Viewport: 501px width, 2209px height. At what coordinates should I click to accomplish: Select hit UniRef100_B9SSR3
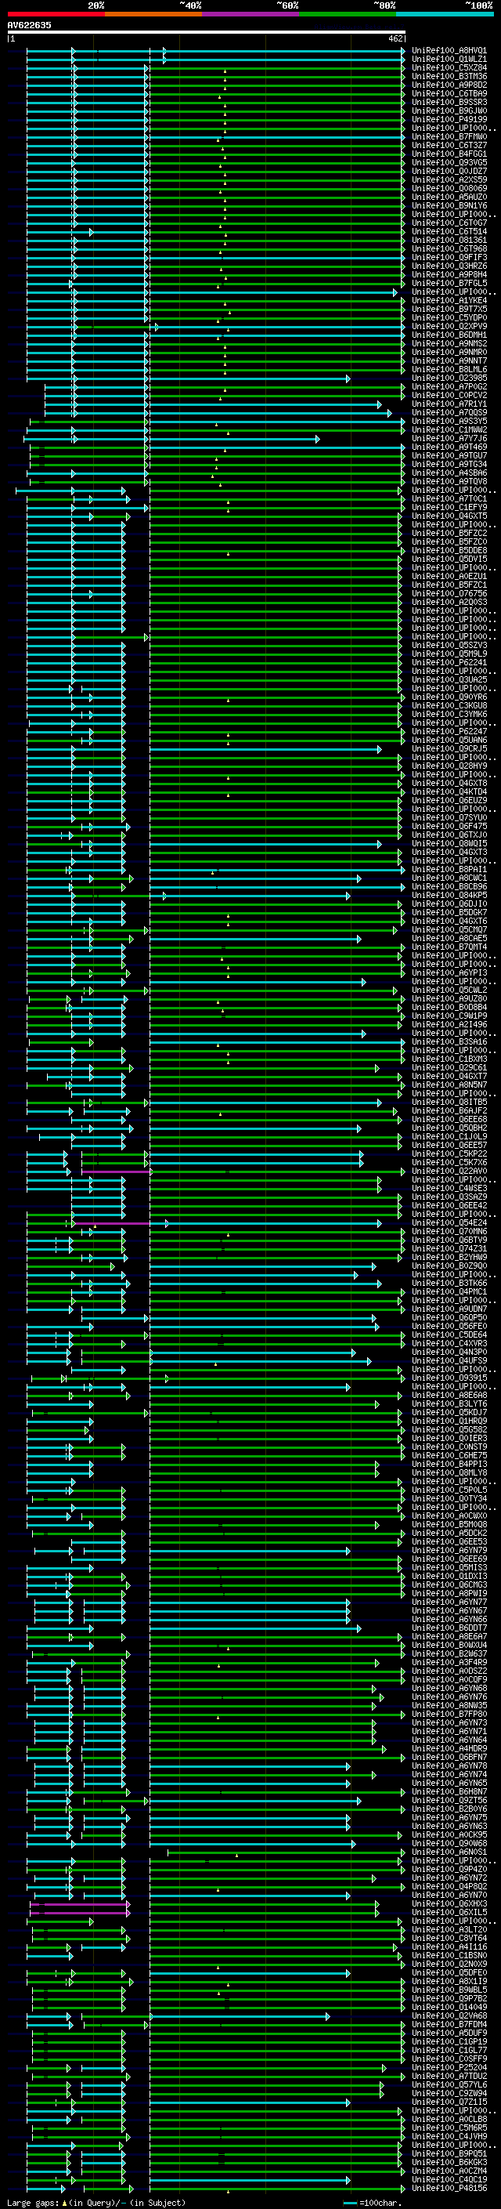(x=449, y=102)
